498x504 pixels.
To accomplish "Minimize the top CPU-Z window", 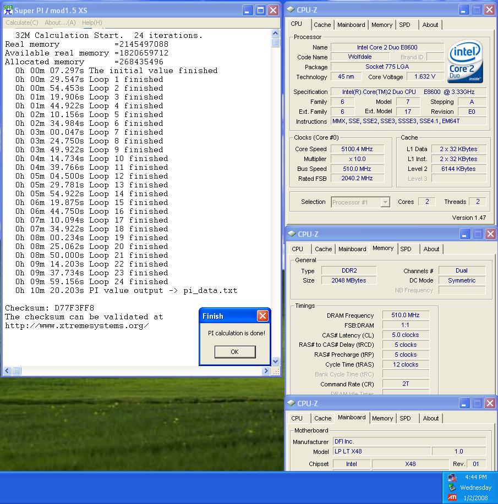I will point(463,10).
